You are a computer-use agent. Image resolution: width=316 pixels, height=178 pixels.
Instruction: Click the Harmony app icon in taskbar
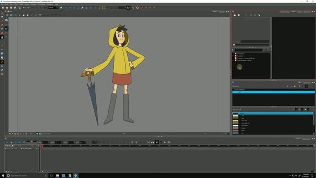[76, 176]
